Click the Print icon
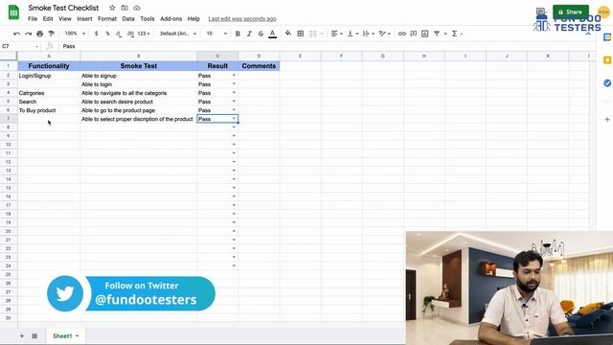The height and width of the screenshot is (345, 613). point(40,34)
